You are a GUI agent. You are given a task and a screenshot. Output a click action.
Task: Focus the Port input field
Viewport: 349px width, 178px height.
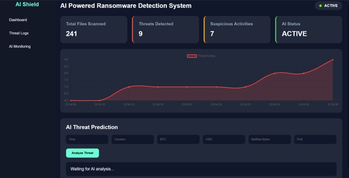click(x=315, y=139)
